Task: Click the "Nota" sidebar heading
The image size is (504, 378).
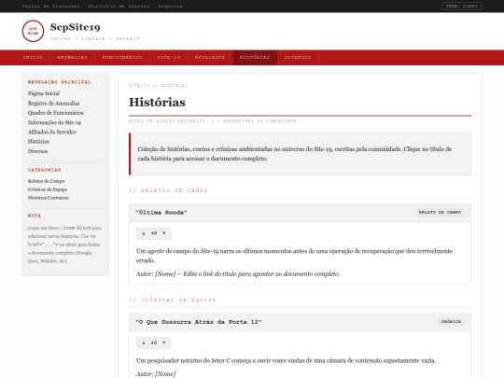Action: [x=35, y=216]
